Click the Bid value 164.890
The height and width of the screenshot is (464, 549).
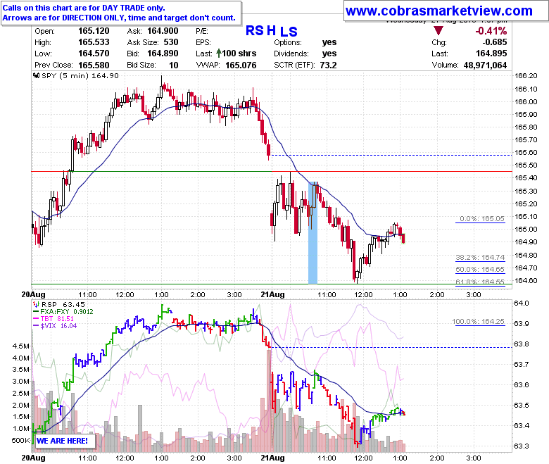pyautogui.click(x=163, y=54)
